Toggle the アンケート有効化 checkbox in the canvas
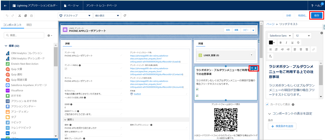This screenshot has width=325, height=140. coord(66,69)
